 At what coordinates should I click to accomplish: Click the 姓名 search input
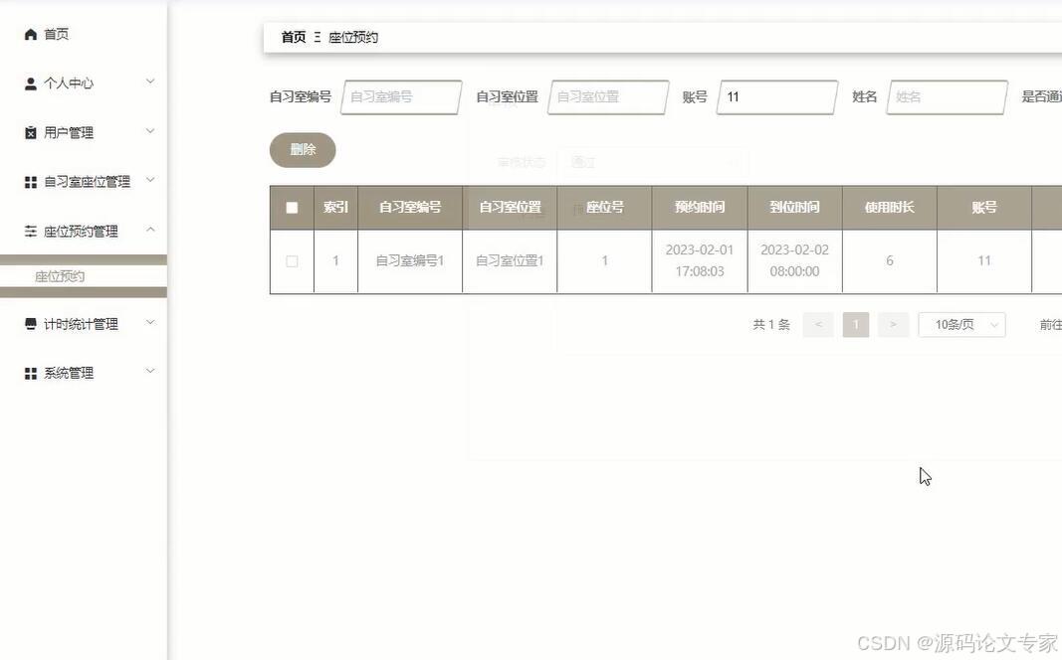(x=947, y=96)
